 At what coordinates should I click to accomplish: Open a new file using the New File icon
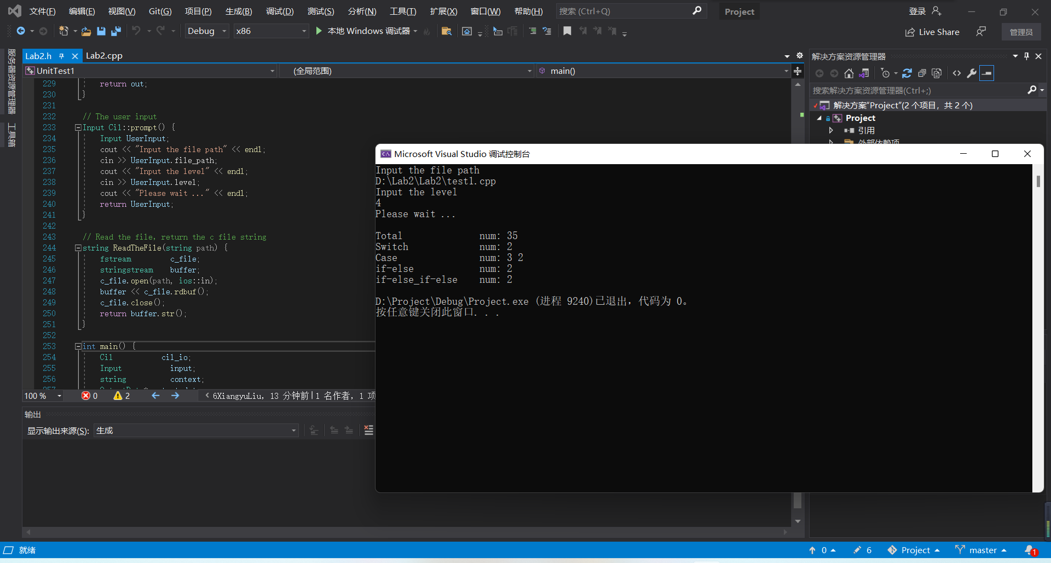pyautogui.click(x=64, y=31)
